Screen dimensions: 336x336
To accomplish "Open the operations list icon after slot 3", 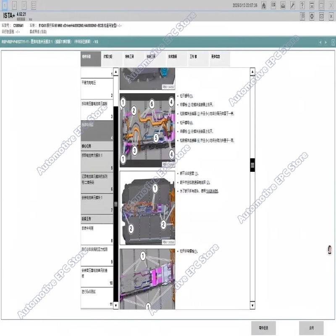I will (34, 5).
